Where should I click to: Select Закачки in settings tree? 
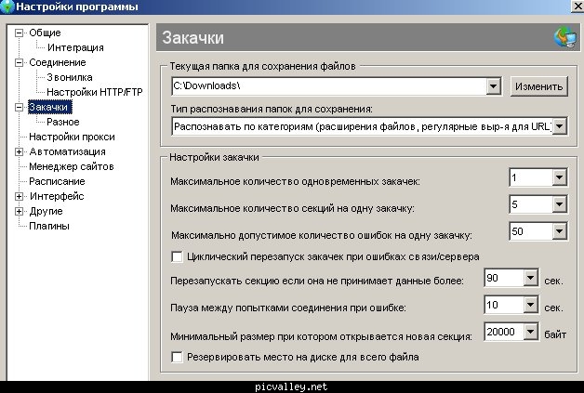pos(49,107)
